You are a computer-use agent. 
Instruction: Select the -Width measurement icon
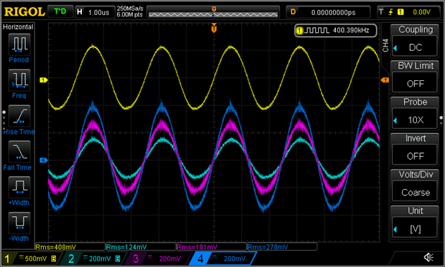pyautogui.click(x=19, y=223)
